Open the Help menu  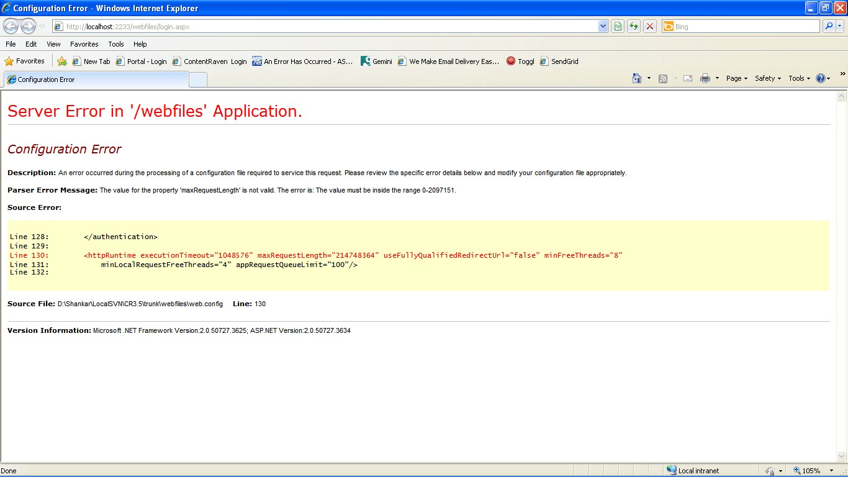140,44
